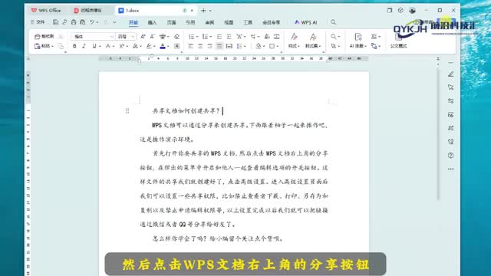Image resolution: width=491 pixels, height=276 pixels.
Task: Toggle italic formatting
Action: tap(84, 46)
